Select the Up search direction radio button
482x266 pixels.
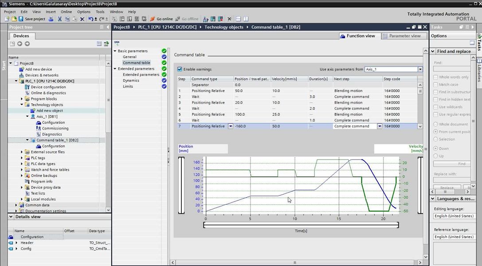pyautogui.click(x=435, y=156)
